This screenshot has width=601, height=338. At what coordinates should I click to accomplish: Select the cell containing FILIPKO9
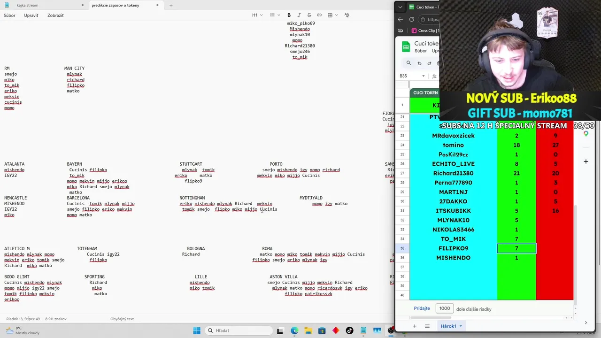click(453, 248)
